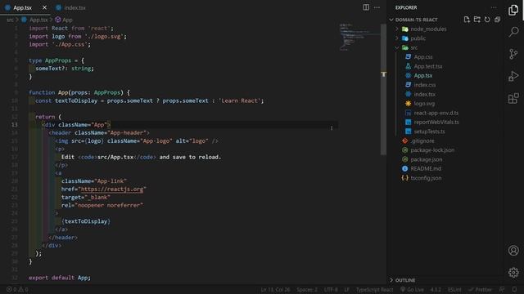Collapse all folders in explorer
524x294 pixels.
[497, 20]
